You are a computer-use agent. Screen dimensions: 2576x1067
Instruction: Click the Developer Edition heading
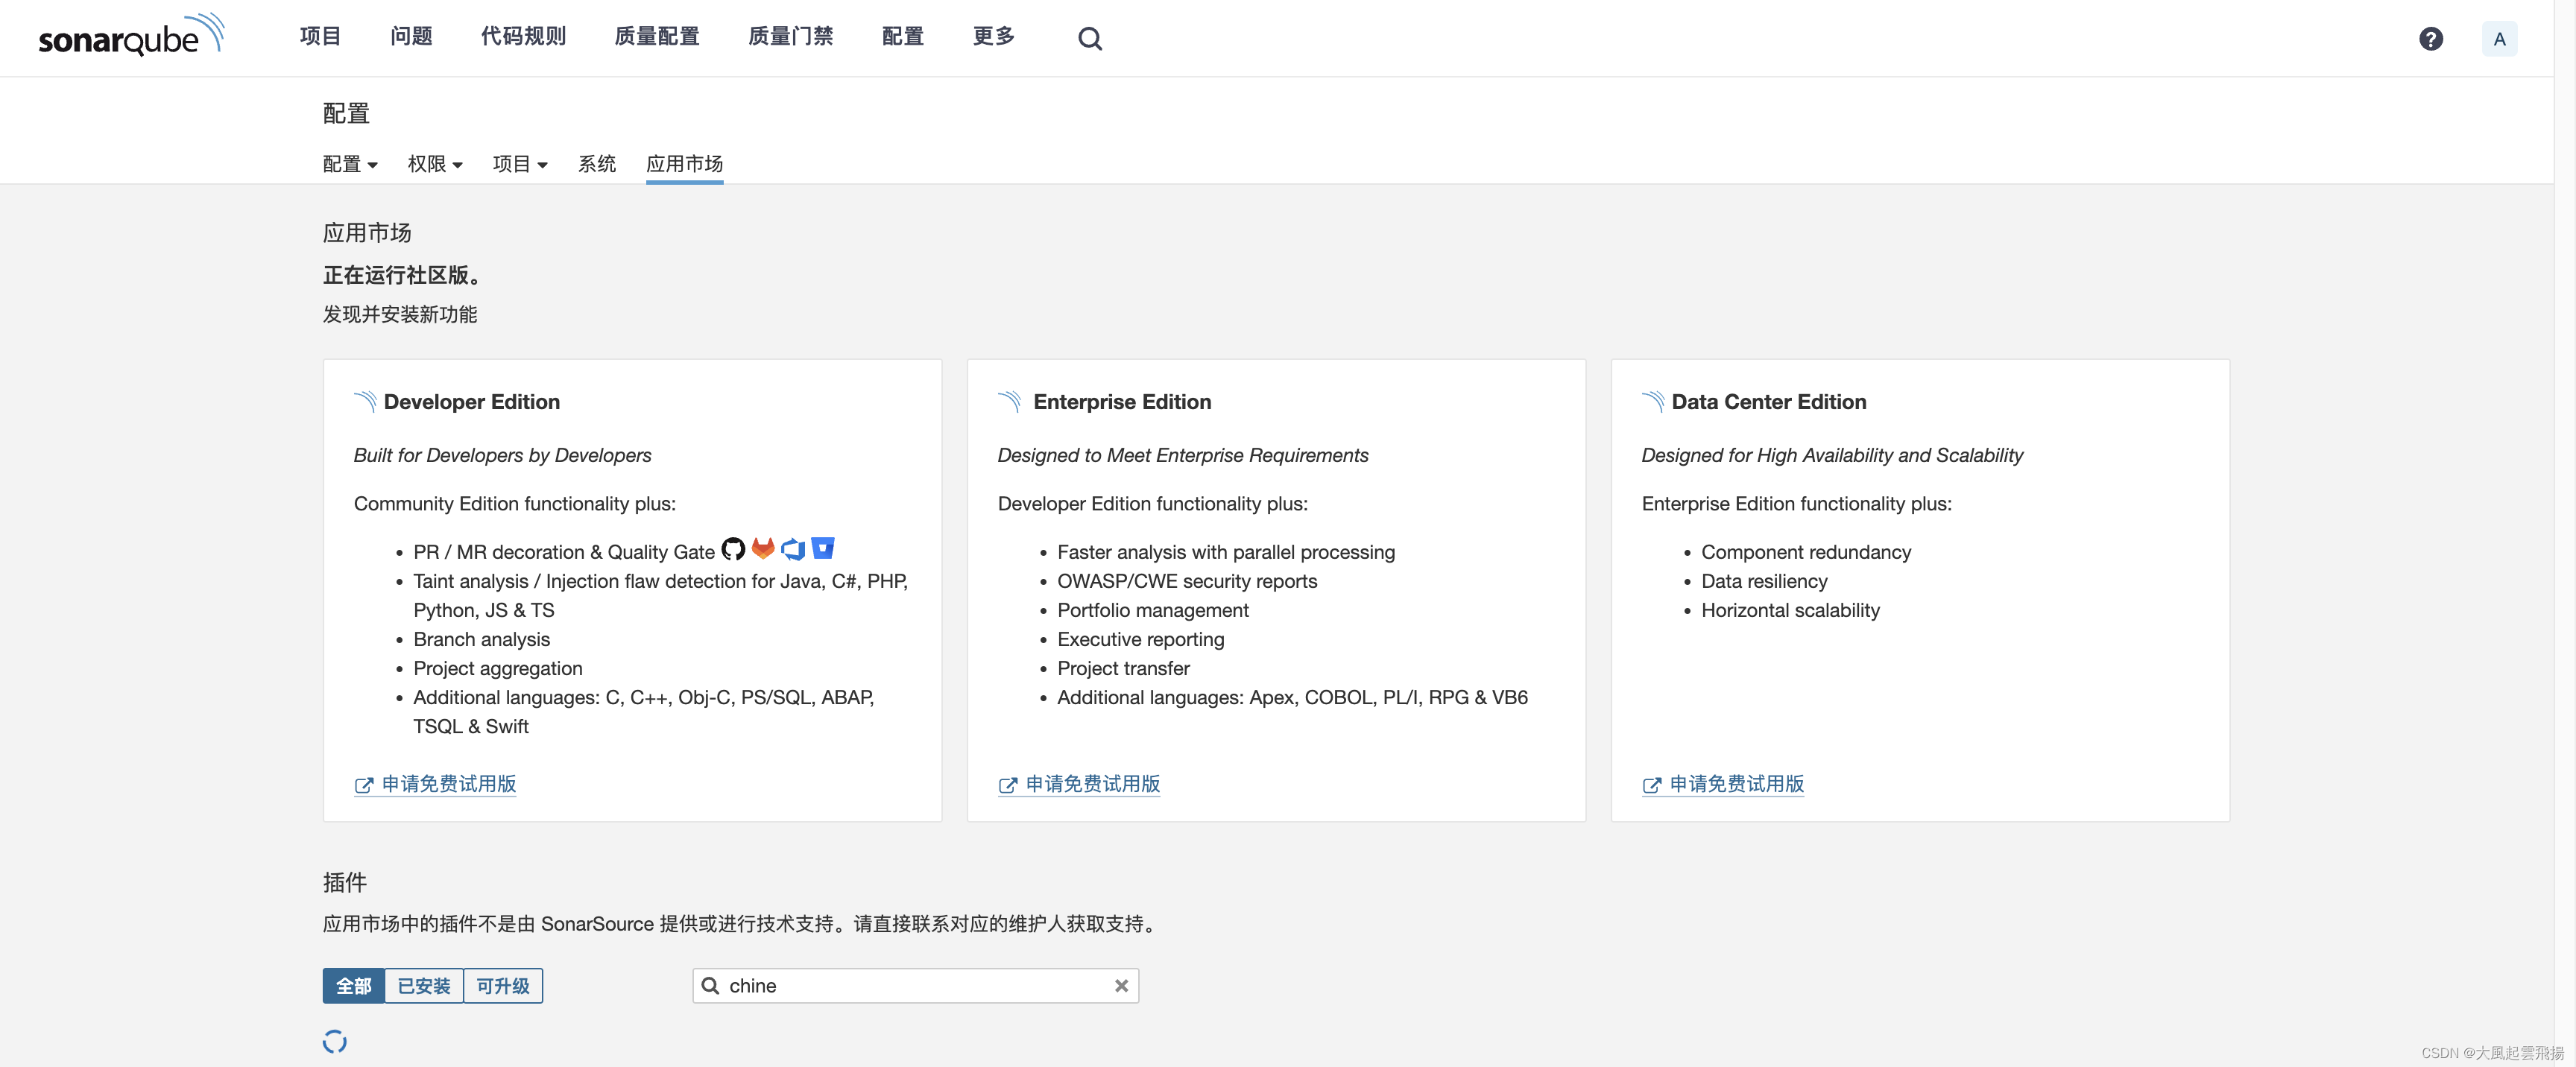point(472,402)
